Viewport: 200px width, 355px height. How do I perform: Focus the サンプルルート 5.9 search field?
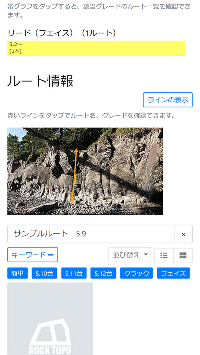tap(91, 234)
